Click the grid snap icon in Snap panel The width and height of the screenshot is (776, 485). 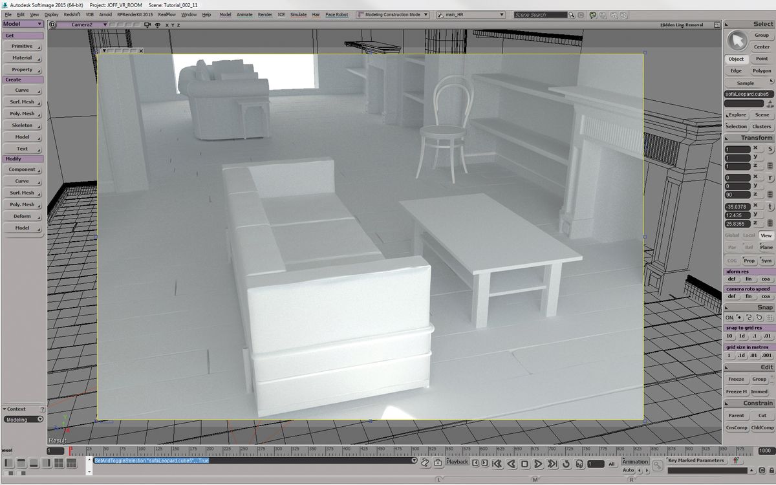tap(769, 318)
